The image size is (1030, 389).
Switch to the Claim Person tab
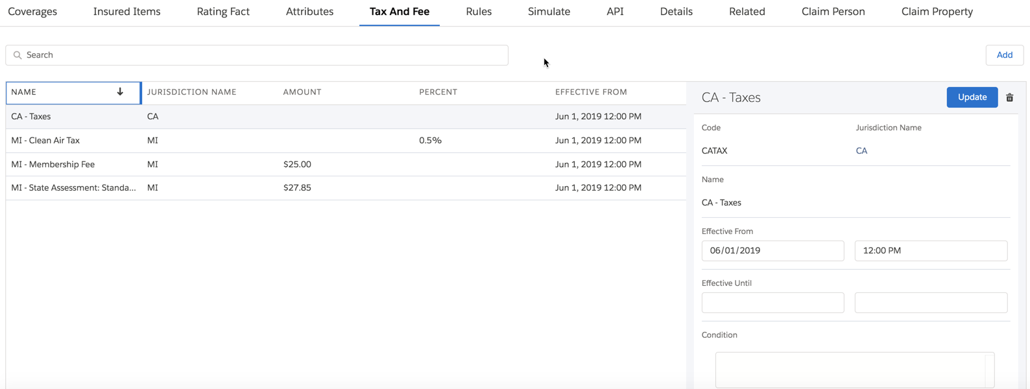833,12
